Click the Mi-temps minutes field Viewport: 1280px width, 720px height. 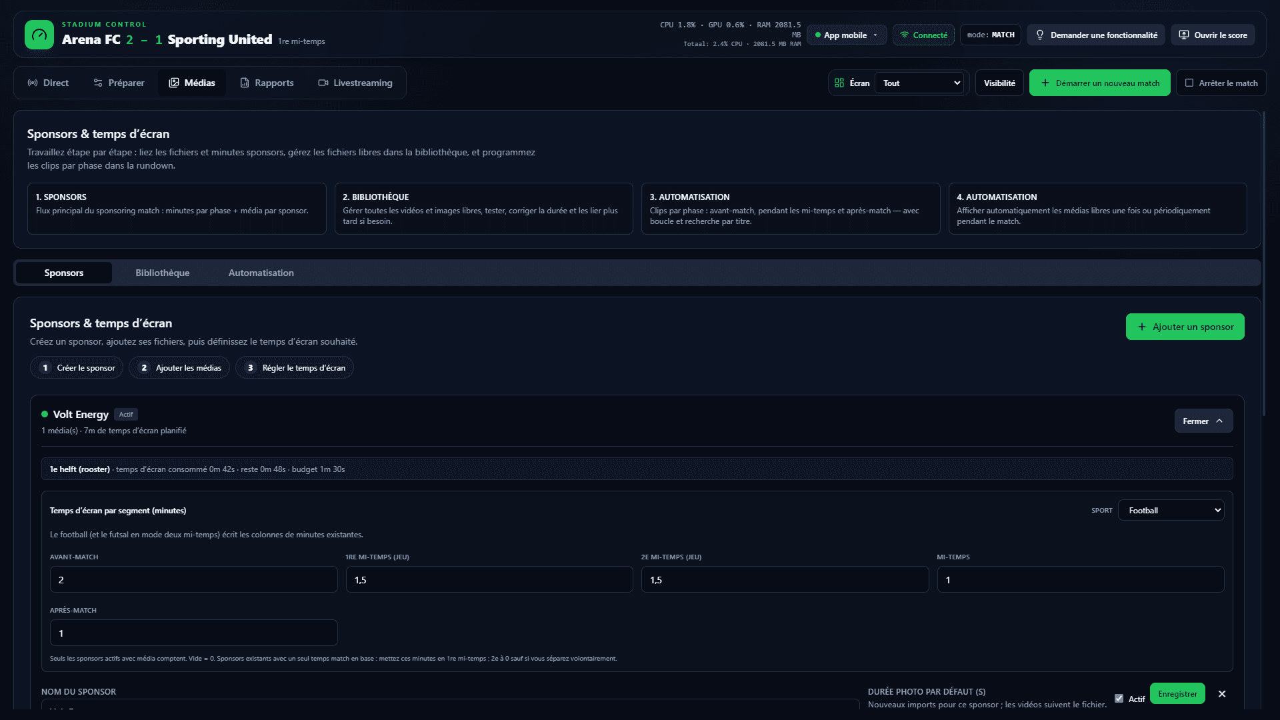click(1081, 579)
